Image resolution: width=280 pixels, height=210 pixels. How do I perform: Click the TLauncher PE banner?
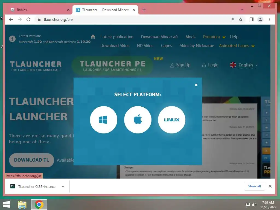112,66
